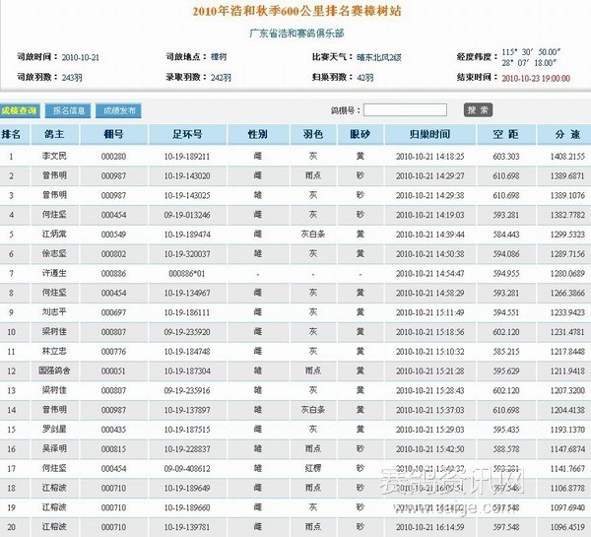
Task: Select speed value 1096.4519 in row 20
Action: point(567,527)
